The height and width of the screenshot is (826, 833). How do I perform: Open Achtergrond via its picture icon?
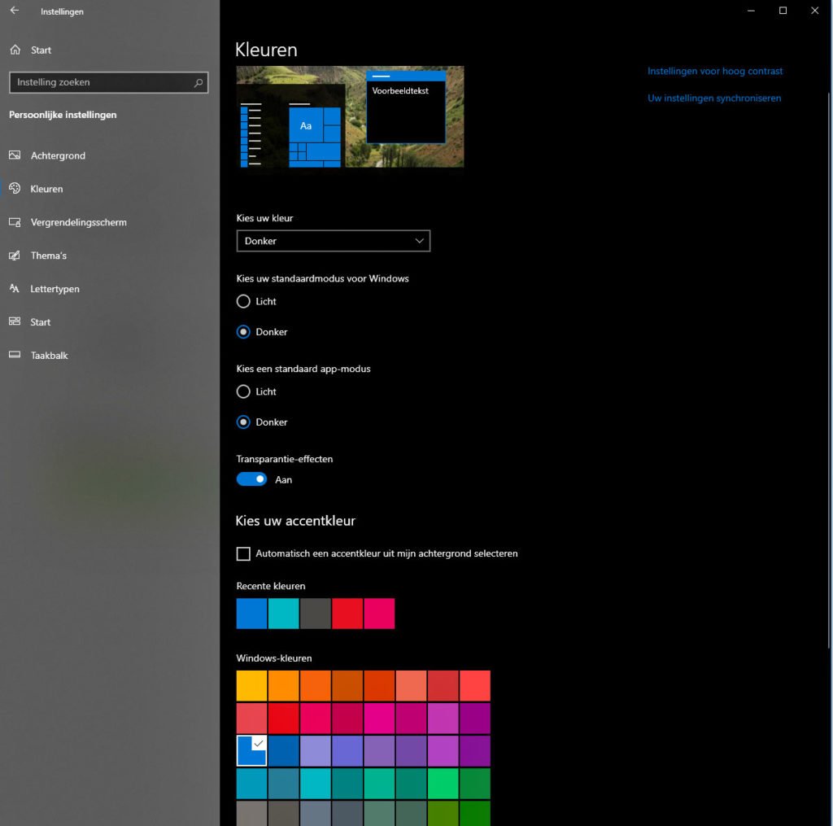(15, 155)
